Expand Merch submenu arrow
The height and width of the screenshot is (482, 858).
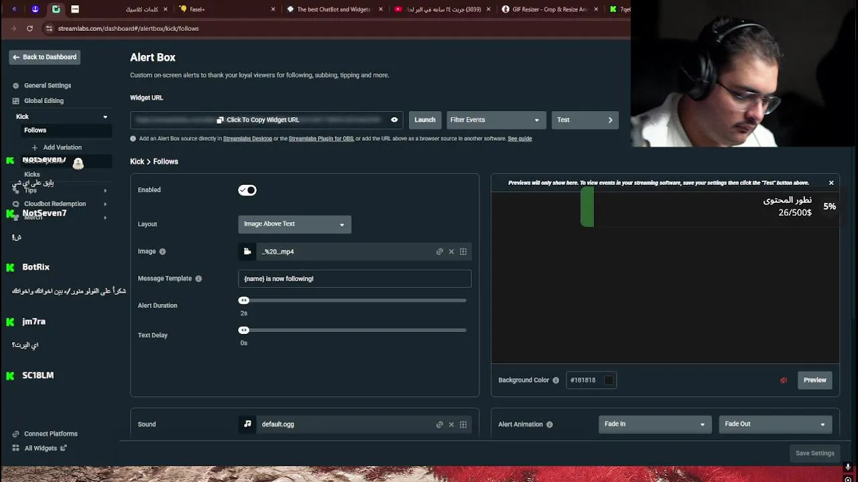(x=105, y=218)
